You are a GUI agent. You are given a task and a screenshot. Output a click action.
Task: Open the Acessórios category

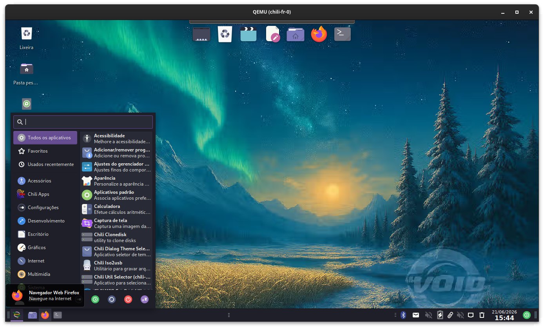45,181
